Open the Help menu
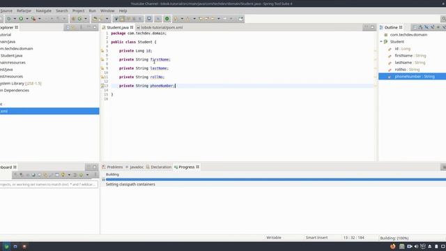The height and width of the screenshot is (251, 446). (123, 11)
